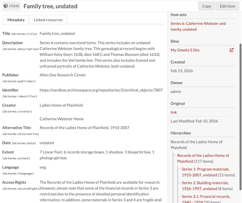Click the Copy button
Viewport: 242px width, 203px height.
206,6
